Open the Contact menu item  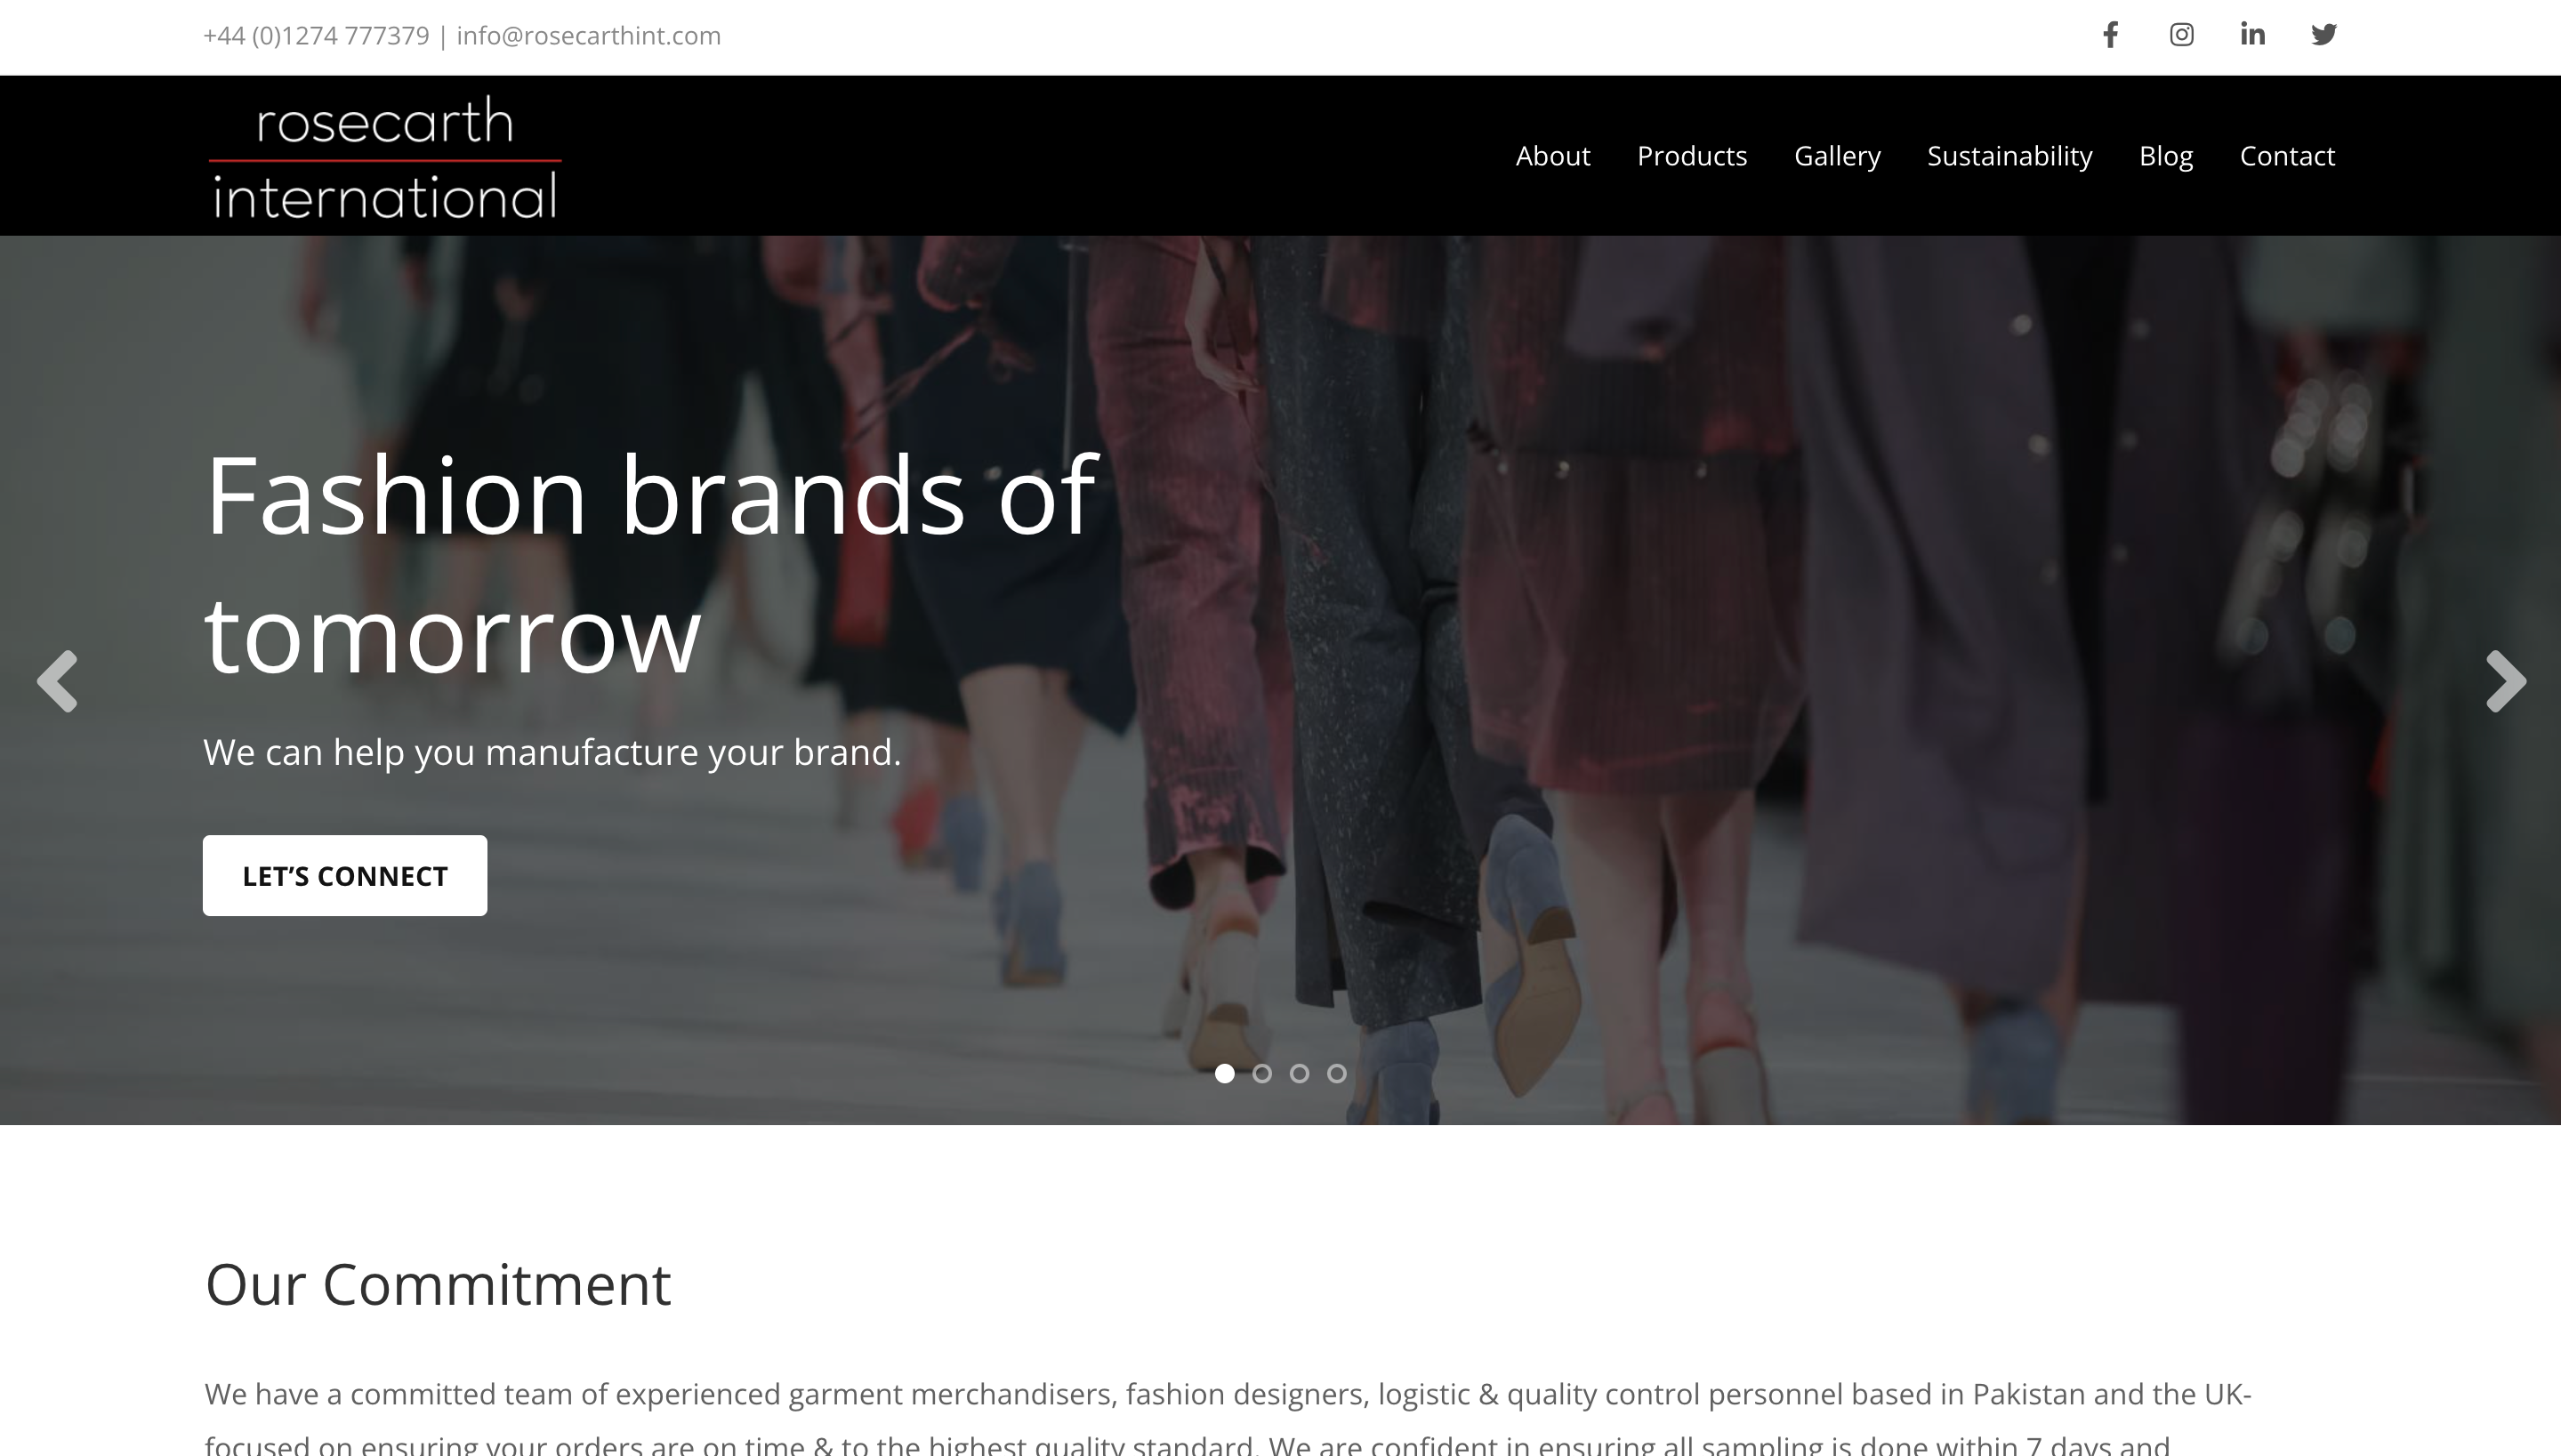(x=2287, y=156)
